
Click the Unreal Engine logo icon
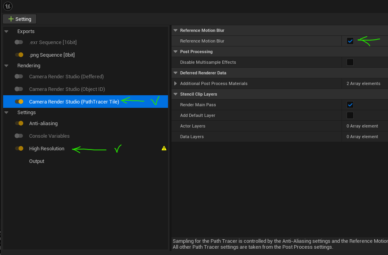(8, 6)
